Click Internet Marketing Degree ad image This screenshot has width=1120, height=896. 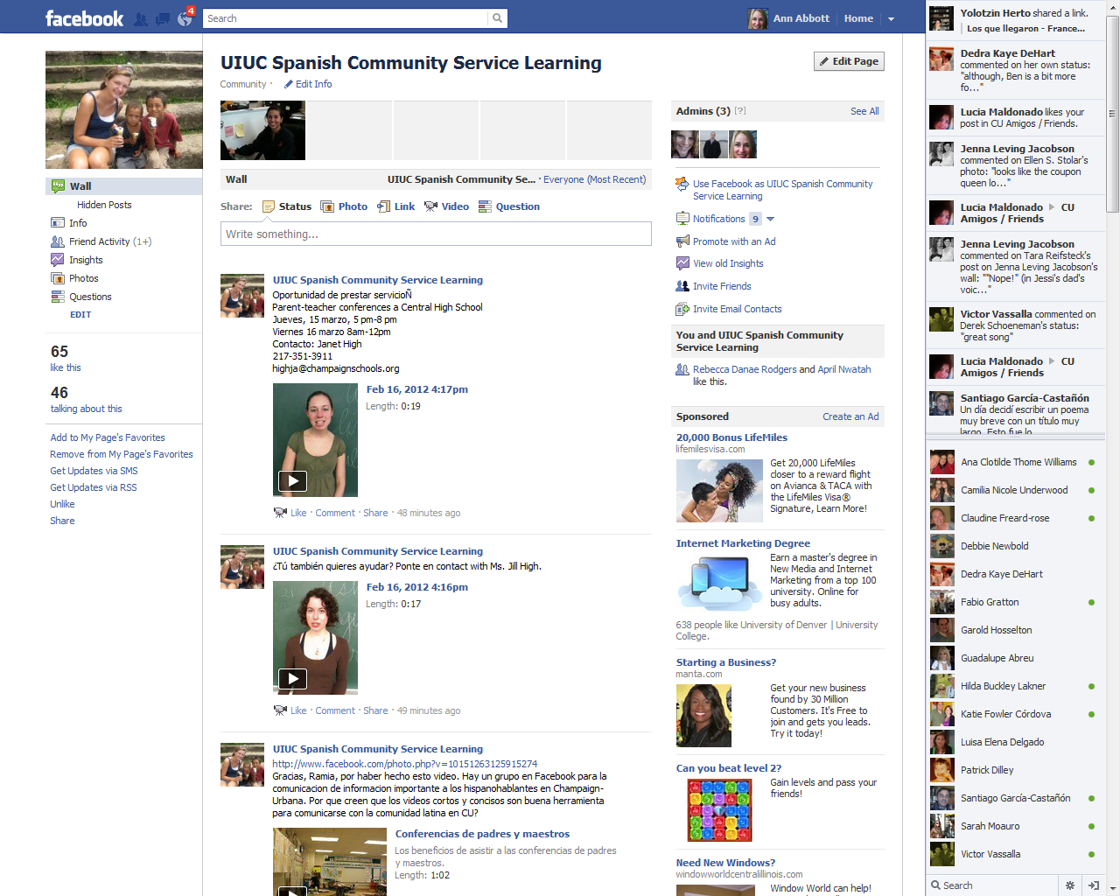pos(719,583)
